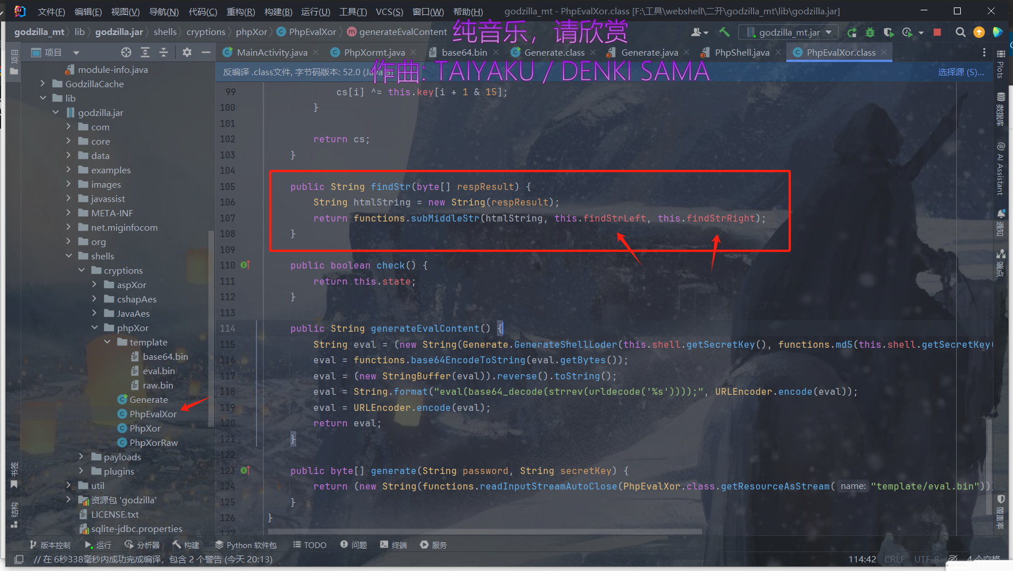The height and width of the screenshot is (571, 1013).
Task: Click the 114:42 cursor position indicator
Action: (862, 559)
